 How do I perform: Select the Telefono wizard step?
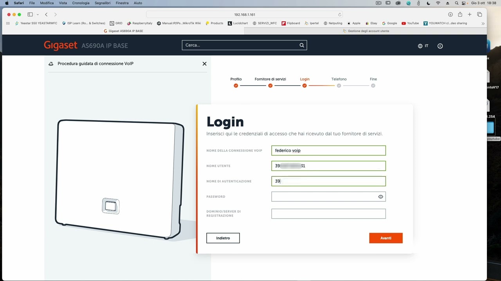pos(339,85)
